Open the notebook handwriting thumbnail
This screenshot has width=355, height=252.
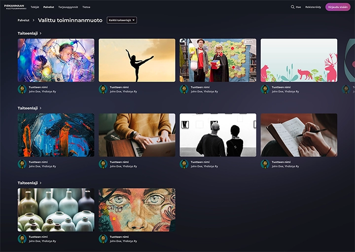point(299,135)
